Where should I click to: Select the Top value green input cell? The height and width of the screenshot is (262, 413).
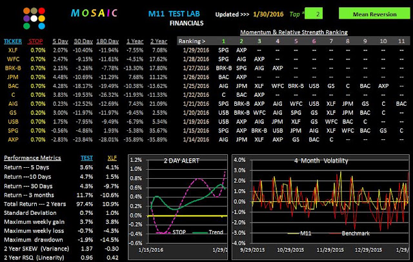314,14
